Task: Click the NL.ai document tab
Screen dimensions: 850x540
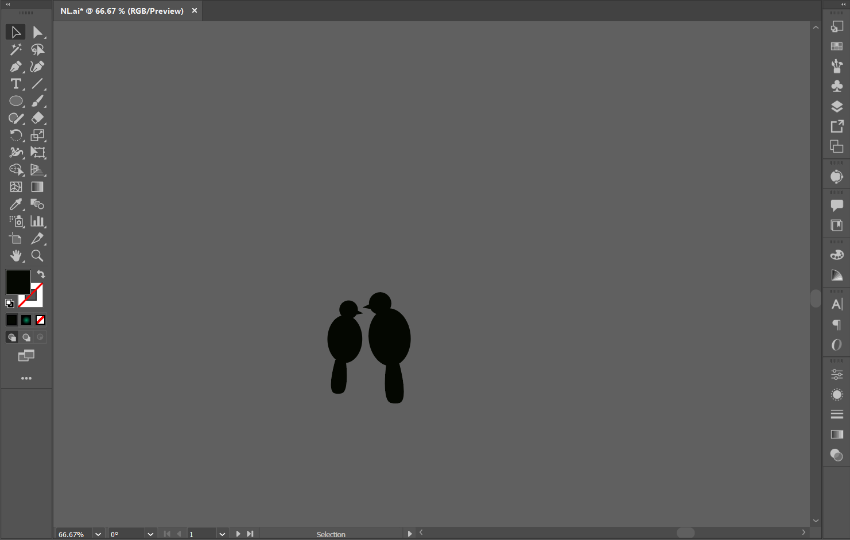Action: [x=121, y=10]
